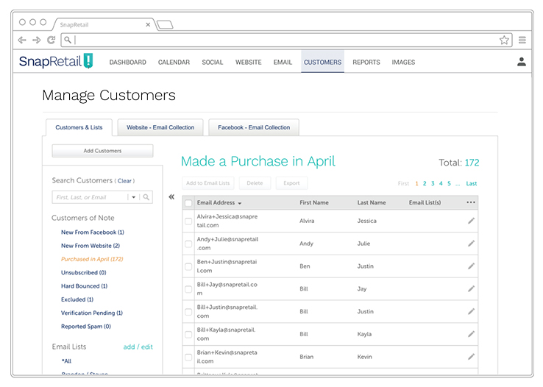543x387 pixels.
Task: Go to page 5 of results
Action: coord(449,183)
